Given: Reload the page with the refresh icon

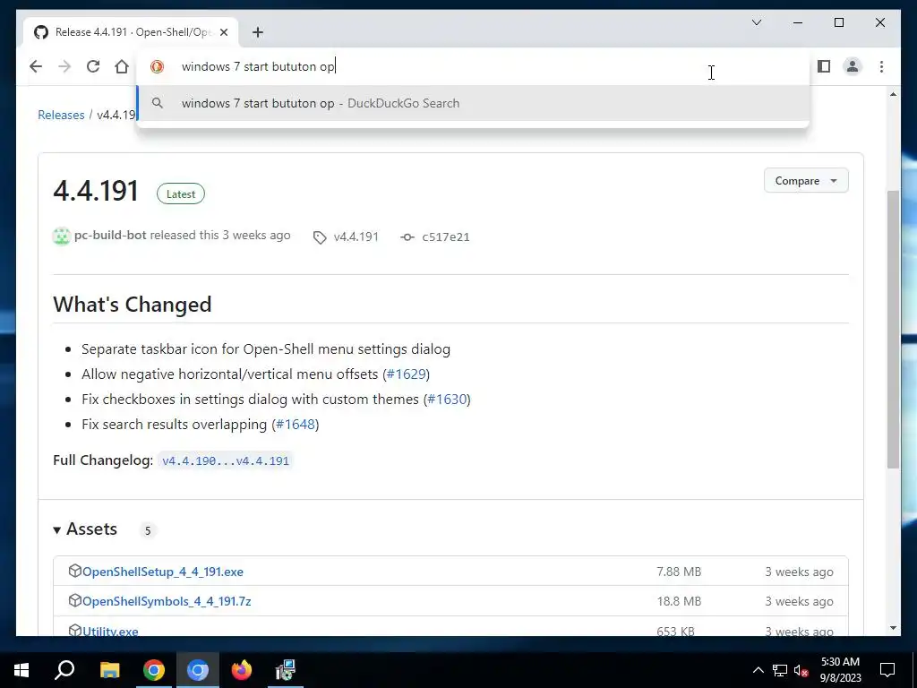Looking at the screenshot, I should pyautogui.click(x=93, y=66).
